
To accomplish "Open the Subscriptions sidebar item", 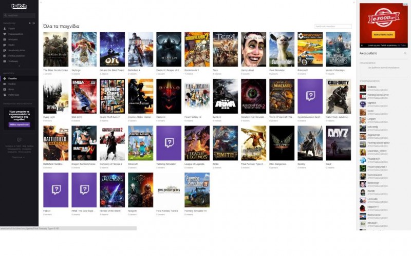I will click(x=19, y=61).
